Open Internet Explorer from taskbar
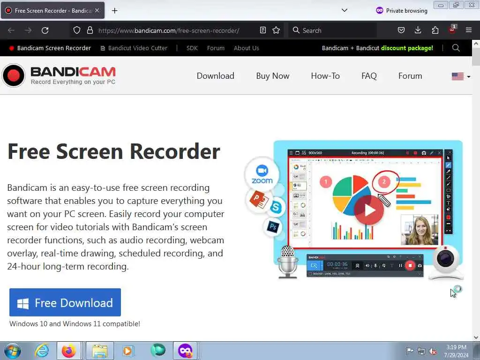 coord(42,351)
